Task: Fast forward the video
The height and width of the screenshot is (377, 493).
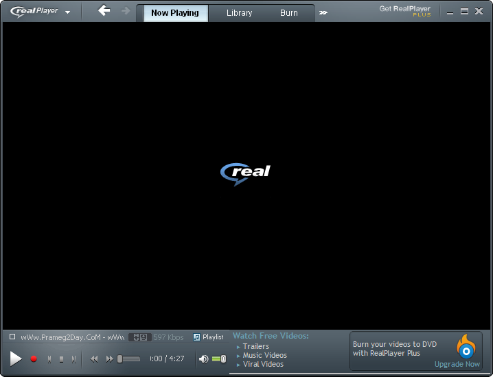Action: click(109, 358)
